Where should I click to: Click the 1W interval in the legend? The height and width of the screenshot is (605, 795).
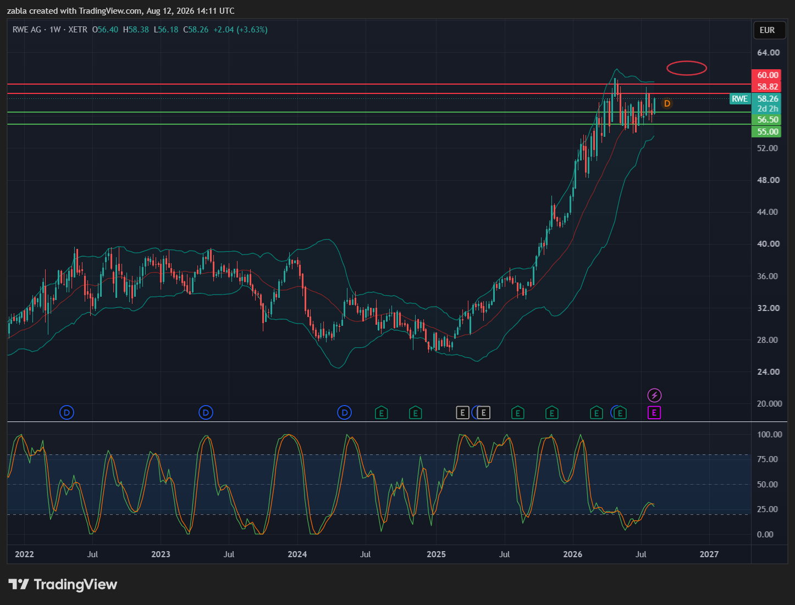(x=55, y=30)
